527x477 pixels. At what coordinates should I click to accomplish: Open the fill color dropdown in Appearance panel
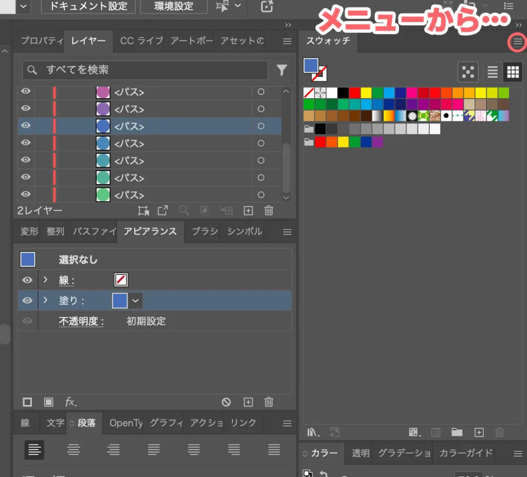pyautogui.click(x=135, y=301)
